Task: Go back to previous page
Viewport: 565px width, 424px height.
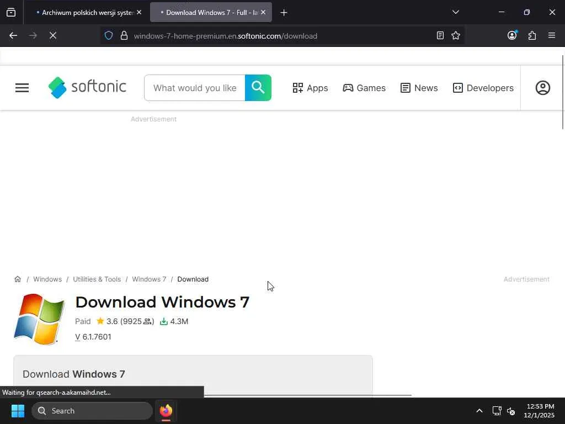Action: pyautogui.click(x=13, y=36)
